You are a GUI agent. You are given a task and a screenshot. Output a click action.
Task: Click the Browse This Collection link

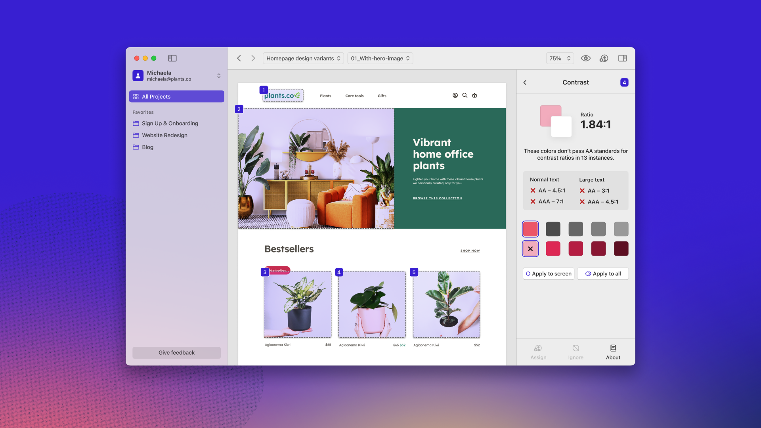[x=437, y=199]
